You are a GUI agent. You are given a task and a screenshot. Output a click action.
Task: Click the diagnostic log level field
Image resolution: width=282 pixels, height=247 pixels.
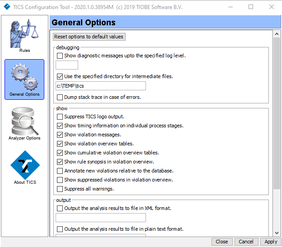(66, 65)
